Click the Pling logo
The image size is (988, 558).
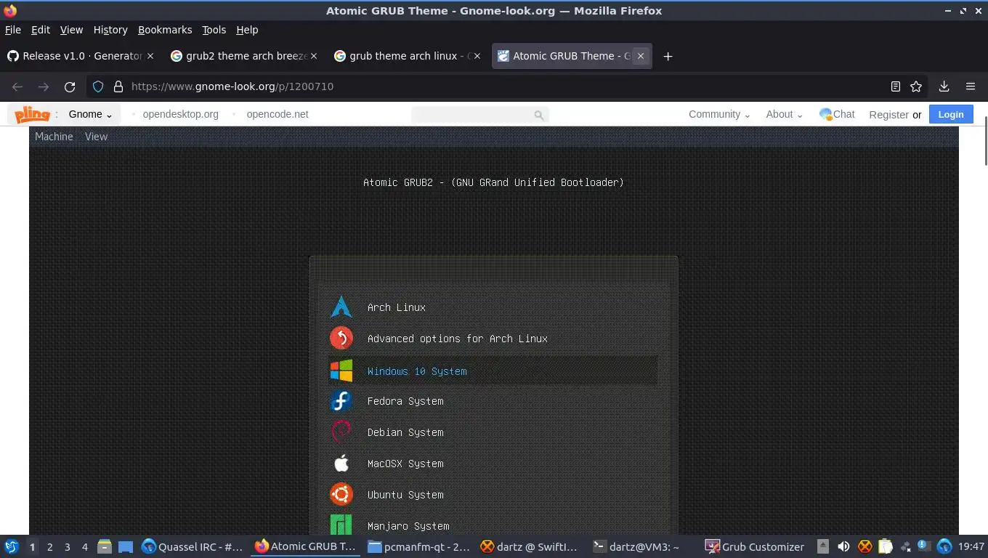point(33,114)
